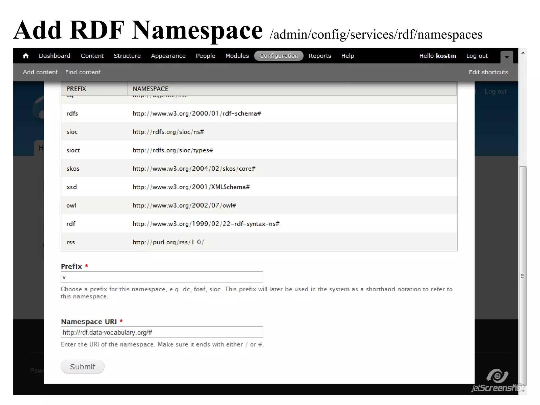540x405 pixels.
Task: Click the dimmed Log out link behind overlay
Action: coord(495,92)
